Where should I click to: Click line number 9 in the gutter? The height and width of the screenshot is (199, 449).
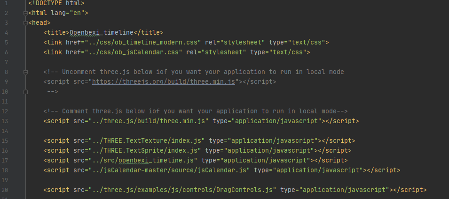(x=6, y=82)
